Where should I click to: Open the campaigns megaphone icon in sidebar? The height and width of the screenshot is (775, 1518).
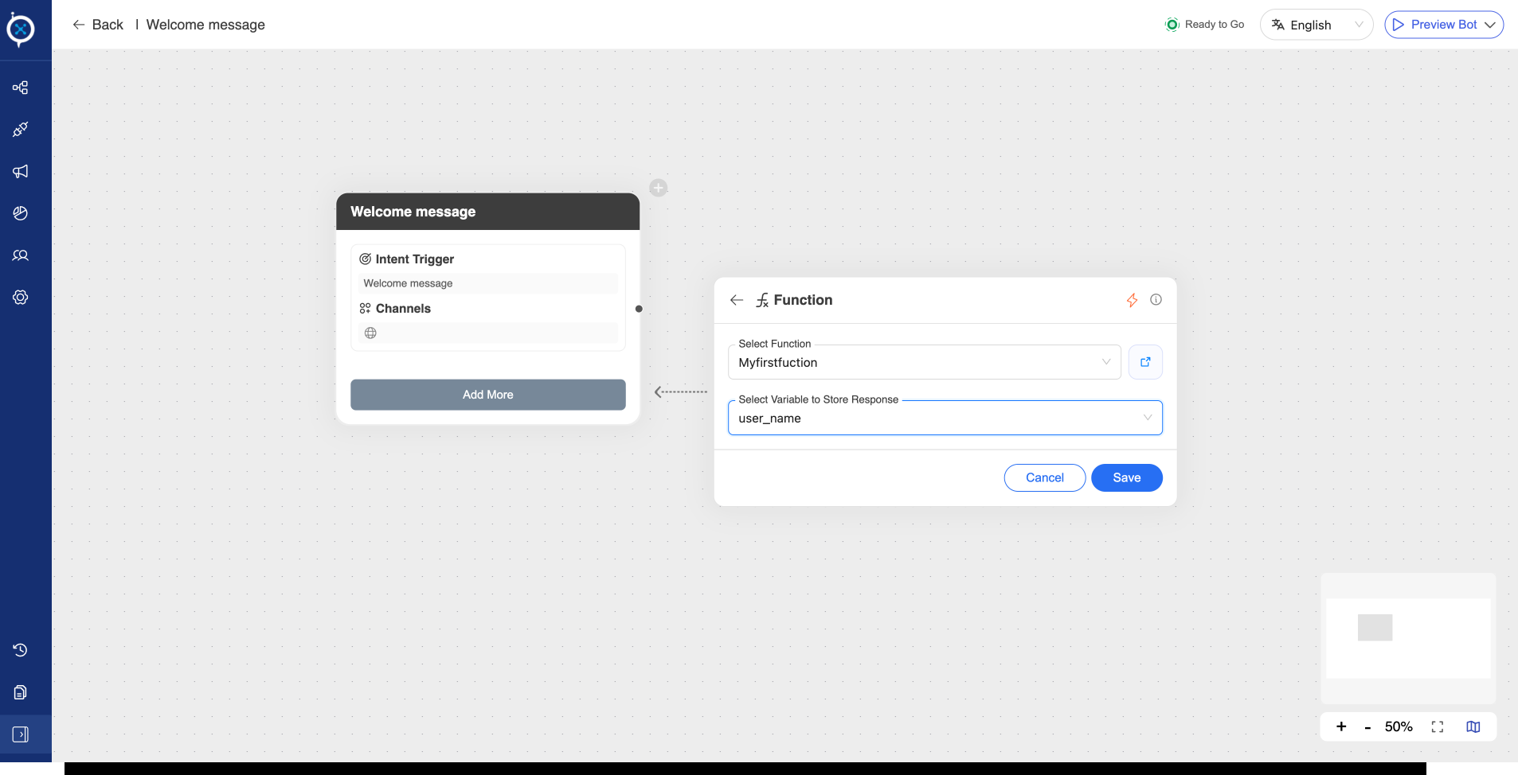[21, 171]
